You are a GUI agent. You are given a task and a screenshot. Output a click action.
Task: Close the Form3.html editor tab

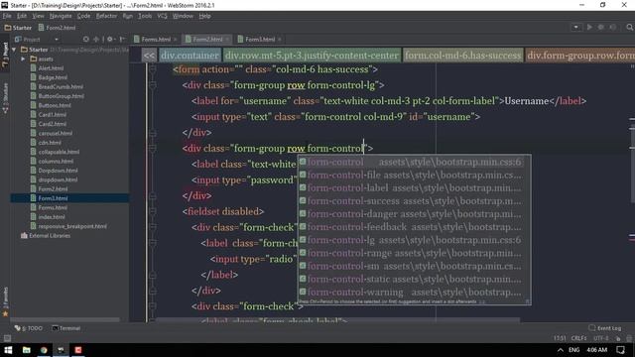[x=280, y=40]
